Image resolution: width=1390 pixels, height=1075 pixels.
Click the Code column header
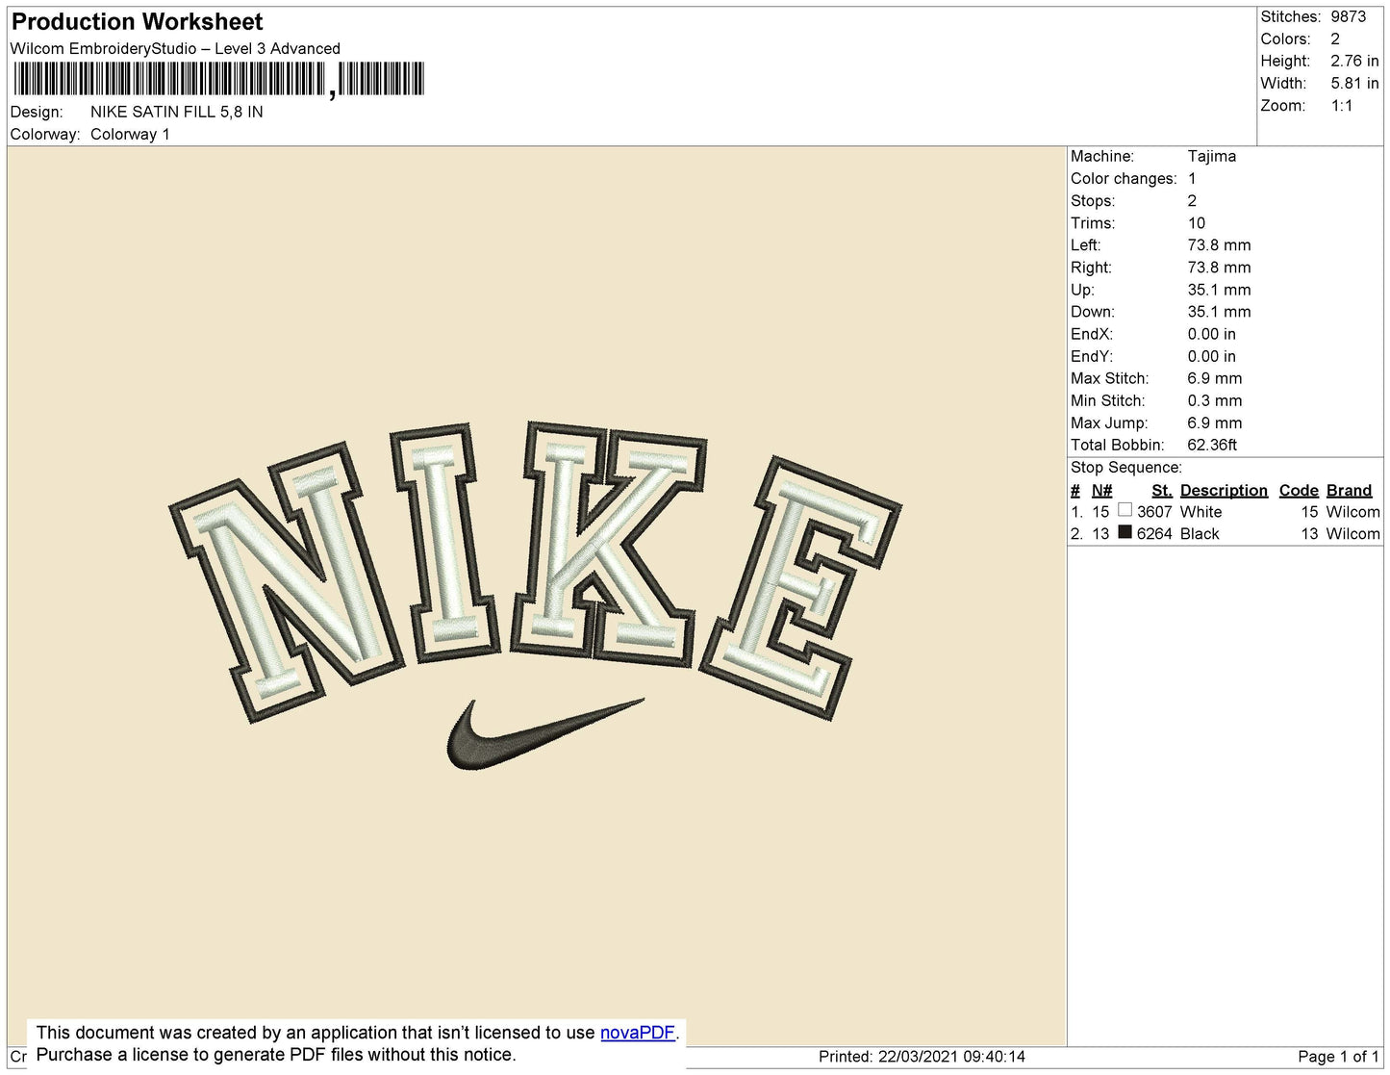tap(1299, 490)
